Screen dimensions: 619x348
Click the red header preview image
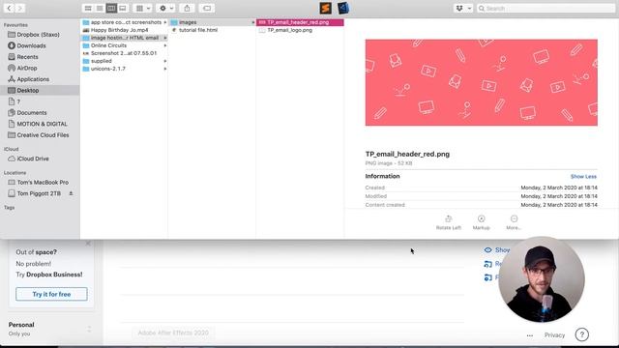(x=482, y=82)
